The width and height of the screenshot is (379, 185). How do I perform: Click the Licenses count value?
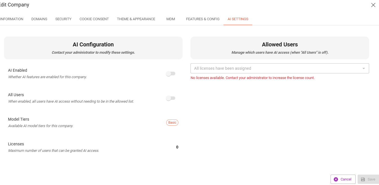(x=177, y=147)
